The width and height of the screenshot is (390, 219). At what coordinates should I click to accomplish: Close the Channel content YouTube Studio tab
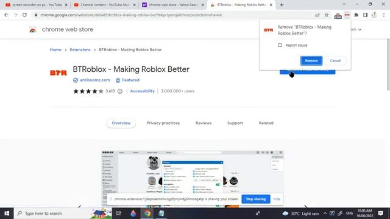click(x=134, y=5)
